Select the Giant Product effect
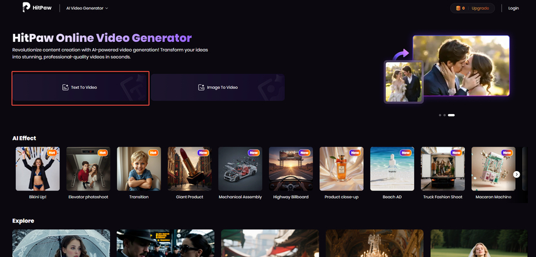Image resolution: width=536 pixels, height=257 pixels. coord(190,169)
